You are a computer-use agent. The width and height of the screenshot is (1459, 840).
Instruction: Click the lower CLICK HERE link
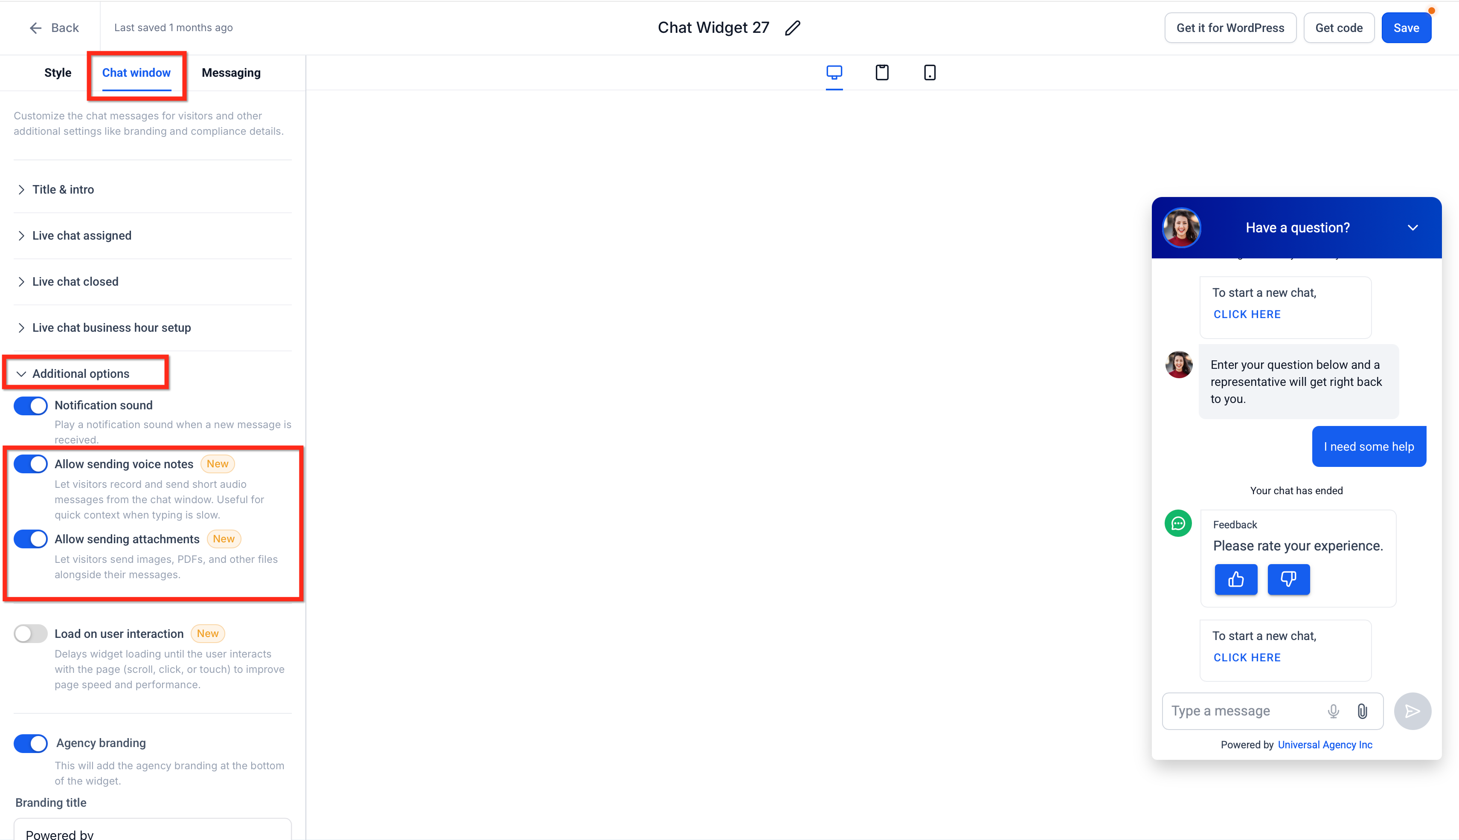[x=1247, y=658]
